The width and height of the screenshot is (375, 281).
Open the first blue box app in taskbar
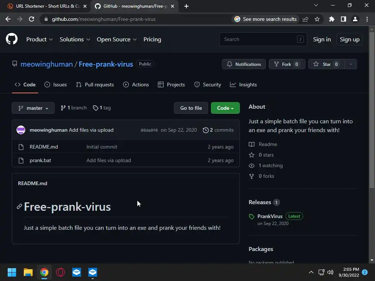[77, 272]
